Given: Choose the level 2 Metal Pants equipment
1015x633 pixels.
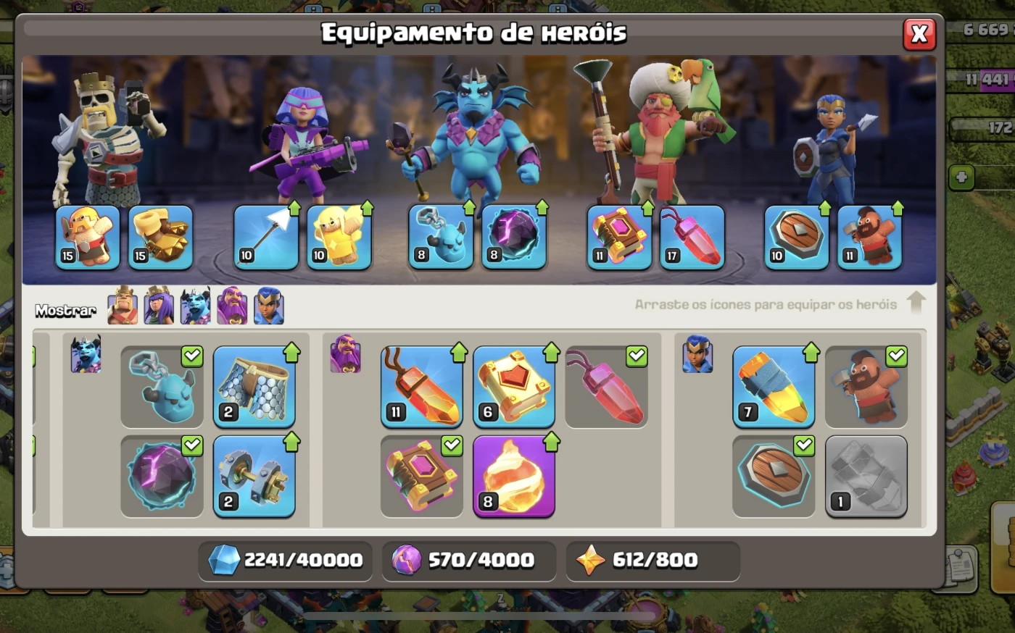Looking at the screenshot, I should pyautogui.click(x=254, y=387).
